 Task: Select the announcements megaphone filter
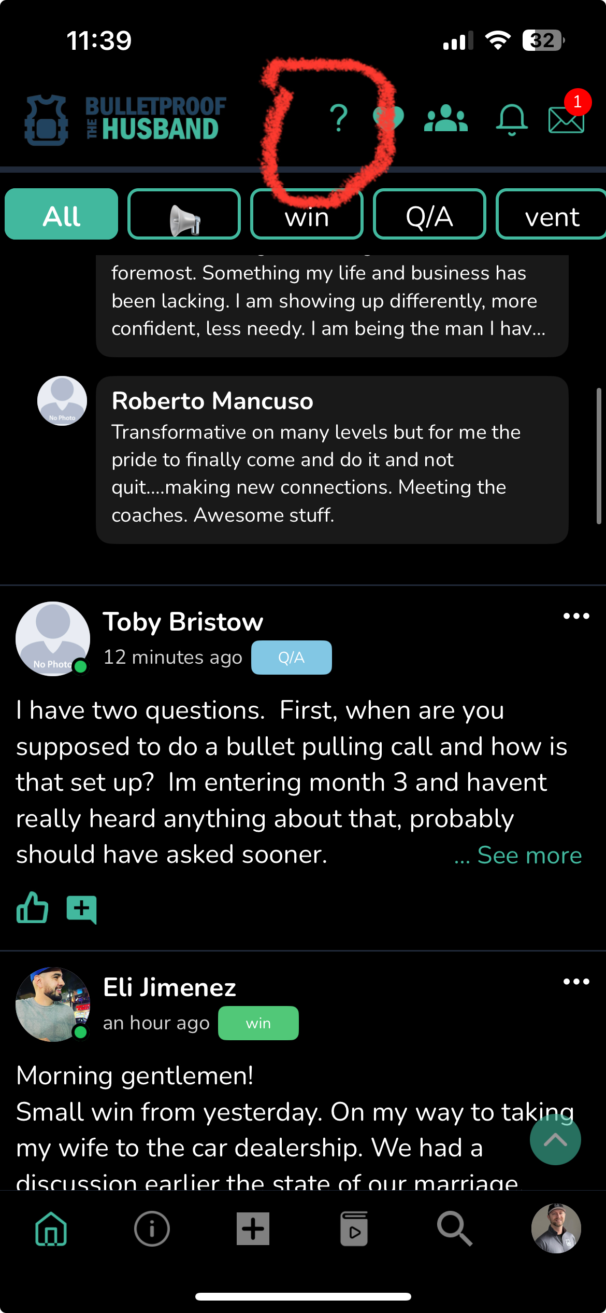click(x=184, y=215)
